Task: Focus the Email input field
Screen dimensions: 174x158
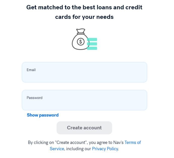Action: (84, 75)
